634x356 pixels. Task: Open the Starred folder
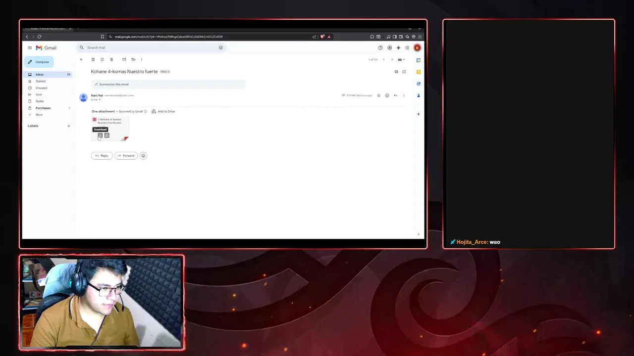(40, 81)
